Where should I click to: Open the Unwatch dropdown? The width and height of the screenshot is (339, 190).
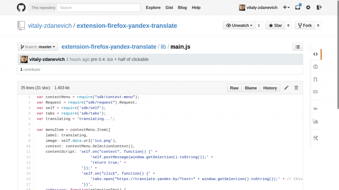(239, 25)
